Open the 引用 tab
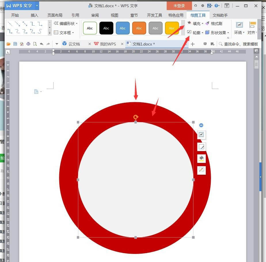This screenshot has height=262, width=266. [x=75, y=15]
